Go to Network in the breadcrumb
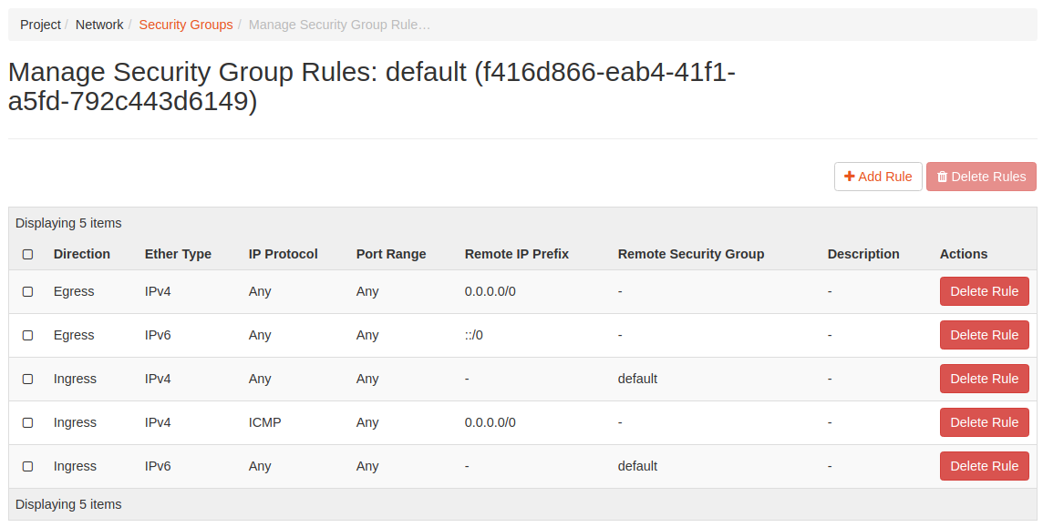The height and width of the screenshot is (527, 1043). click(x=99, y=25)
